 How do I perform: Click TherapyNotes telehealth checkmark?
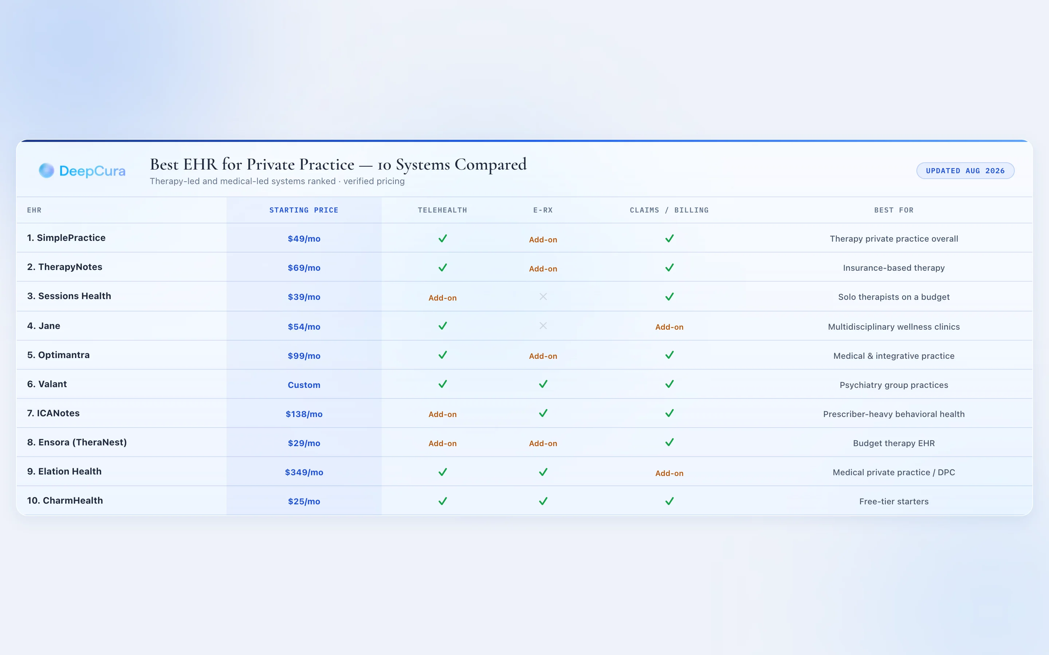click(442, 267)
